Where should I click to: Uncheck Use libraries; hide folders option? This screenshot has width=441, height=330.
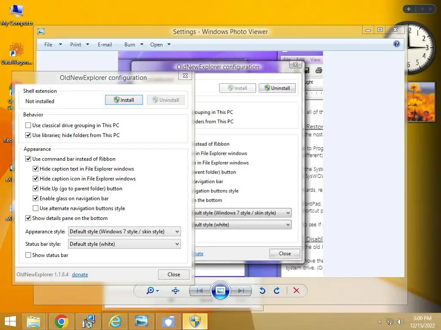(28, 135)
